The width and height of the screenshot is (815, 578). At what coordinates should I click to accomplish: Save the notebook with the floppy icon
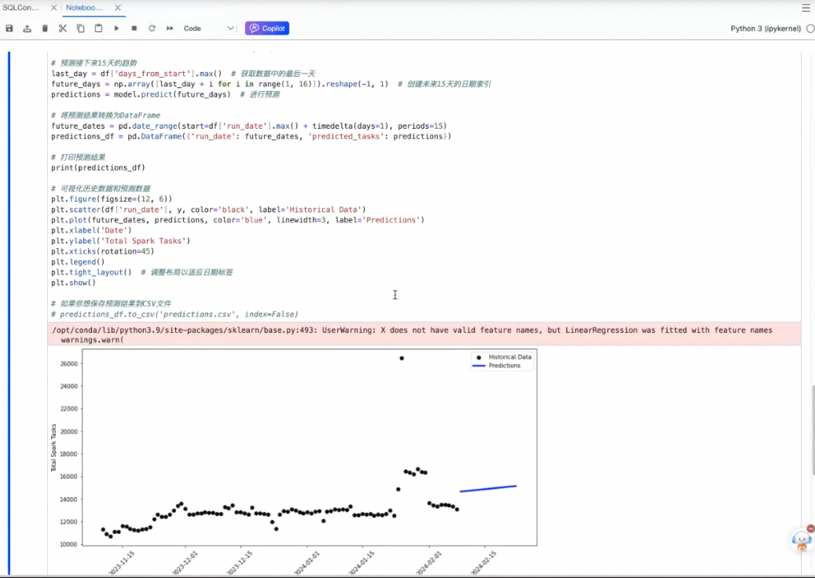(9, 28)
